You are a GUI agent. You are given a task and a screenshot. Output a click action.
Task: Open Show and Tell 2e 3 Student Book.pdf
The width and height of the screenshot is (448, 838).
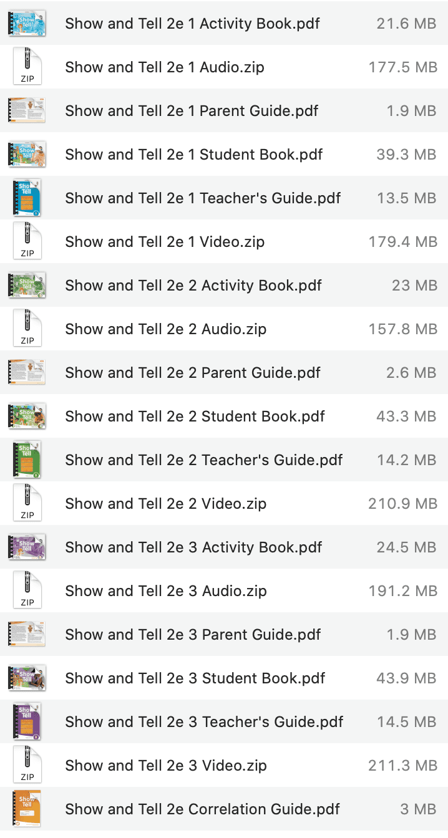click(193, 678)
